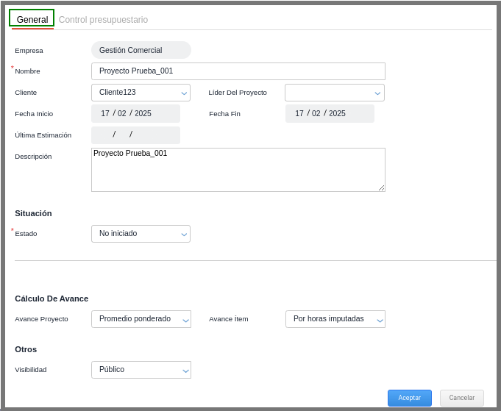
Task: Click inside the Descripción text area
Action: [x=238, y=171]
